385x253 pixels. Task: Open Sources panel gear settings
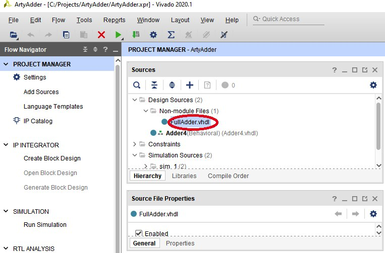pyautogui.click(x=373, y=85)
